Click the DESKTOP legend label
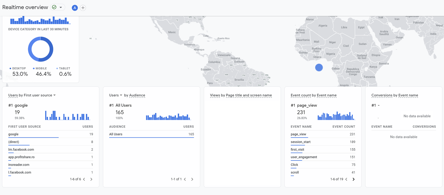The image size is (444, 195). point(19,68)
